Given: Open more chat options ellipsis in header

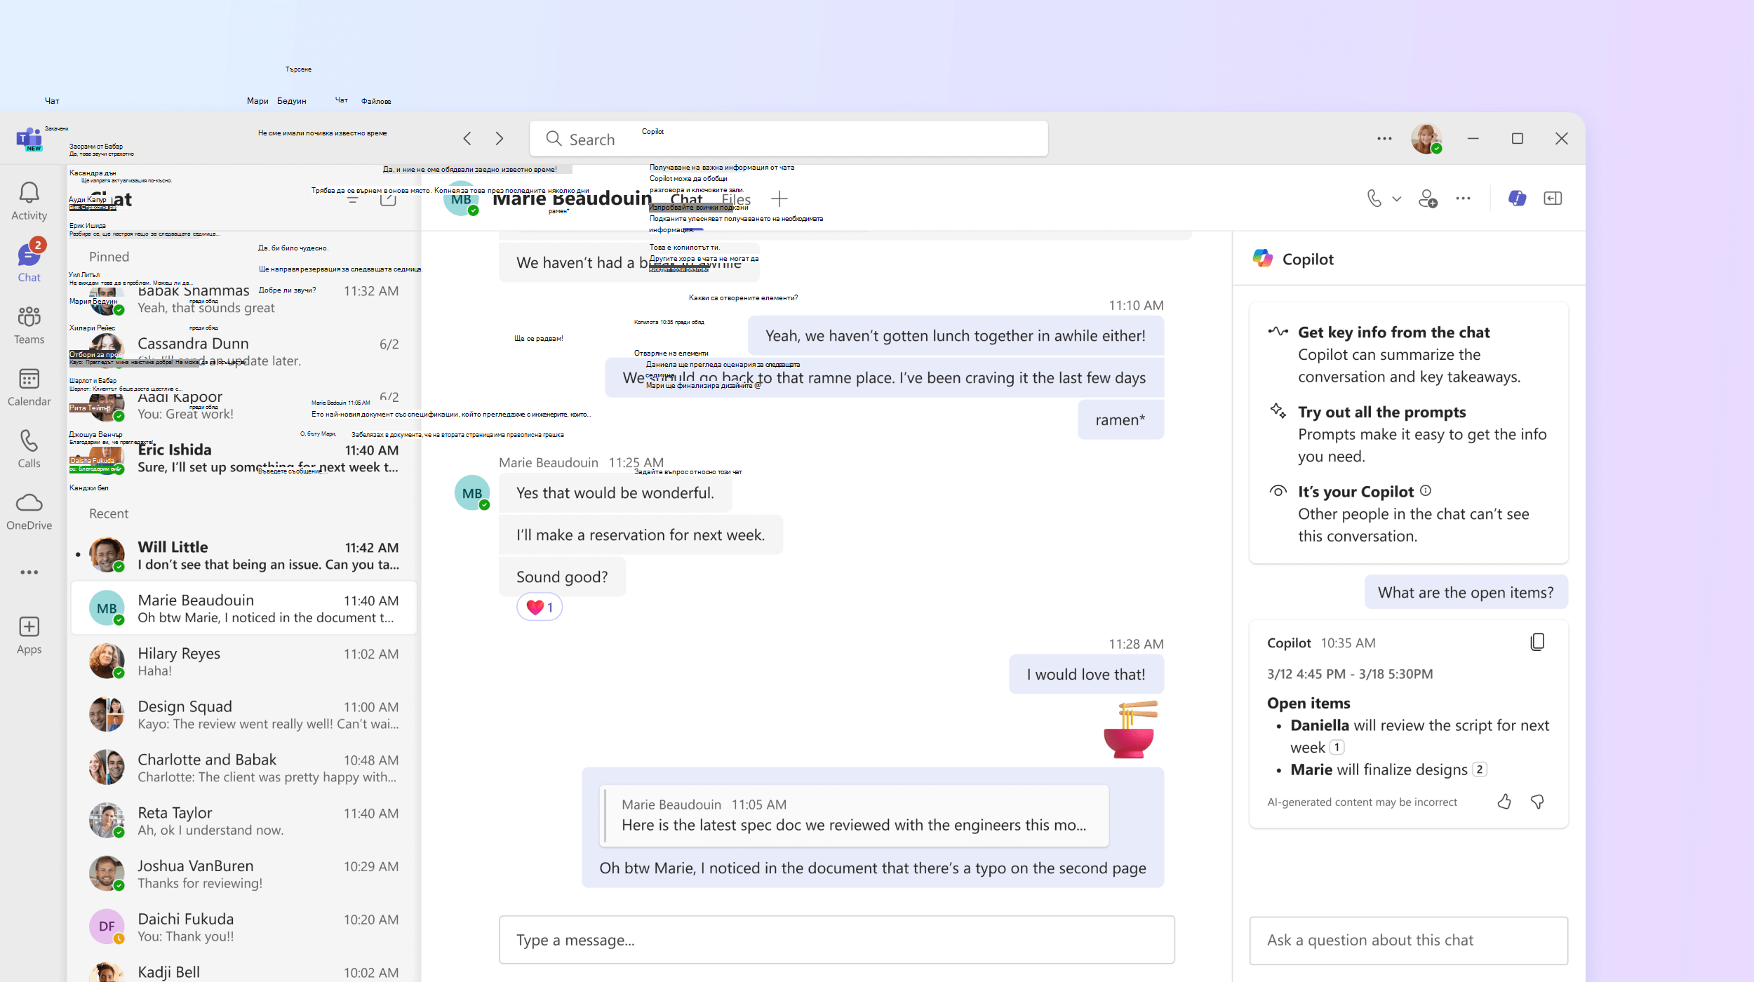Looking at the screenshot, I should click(1463, 199).
